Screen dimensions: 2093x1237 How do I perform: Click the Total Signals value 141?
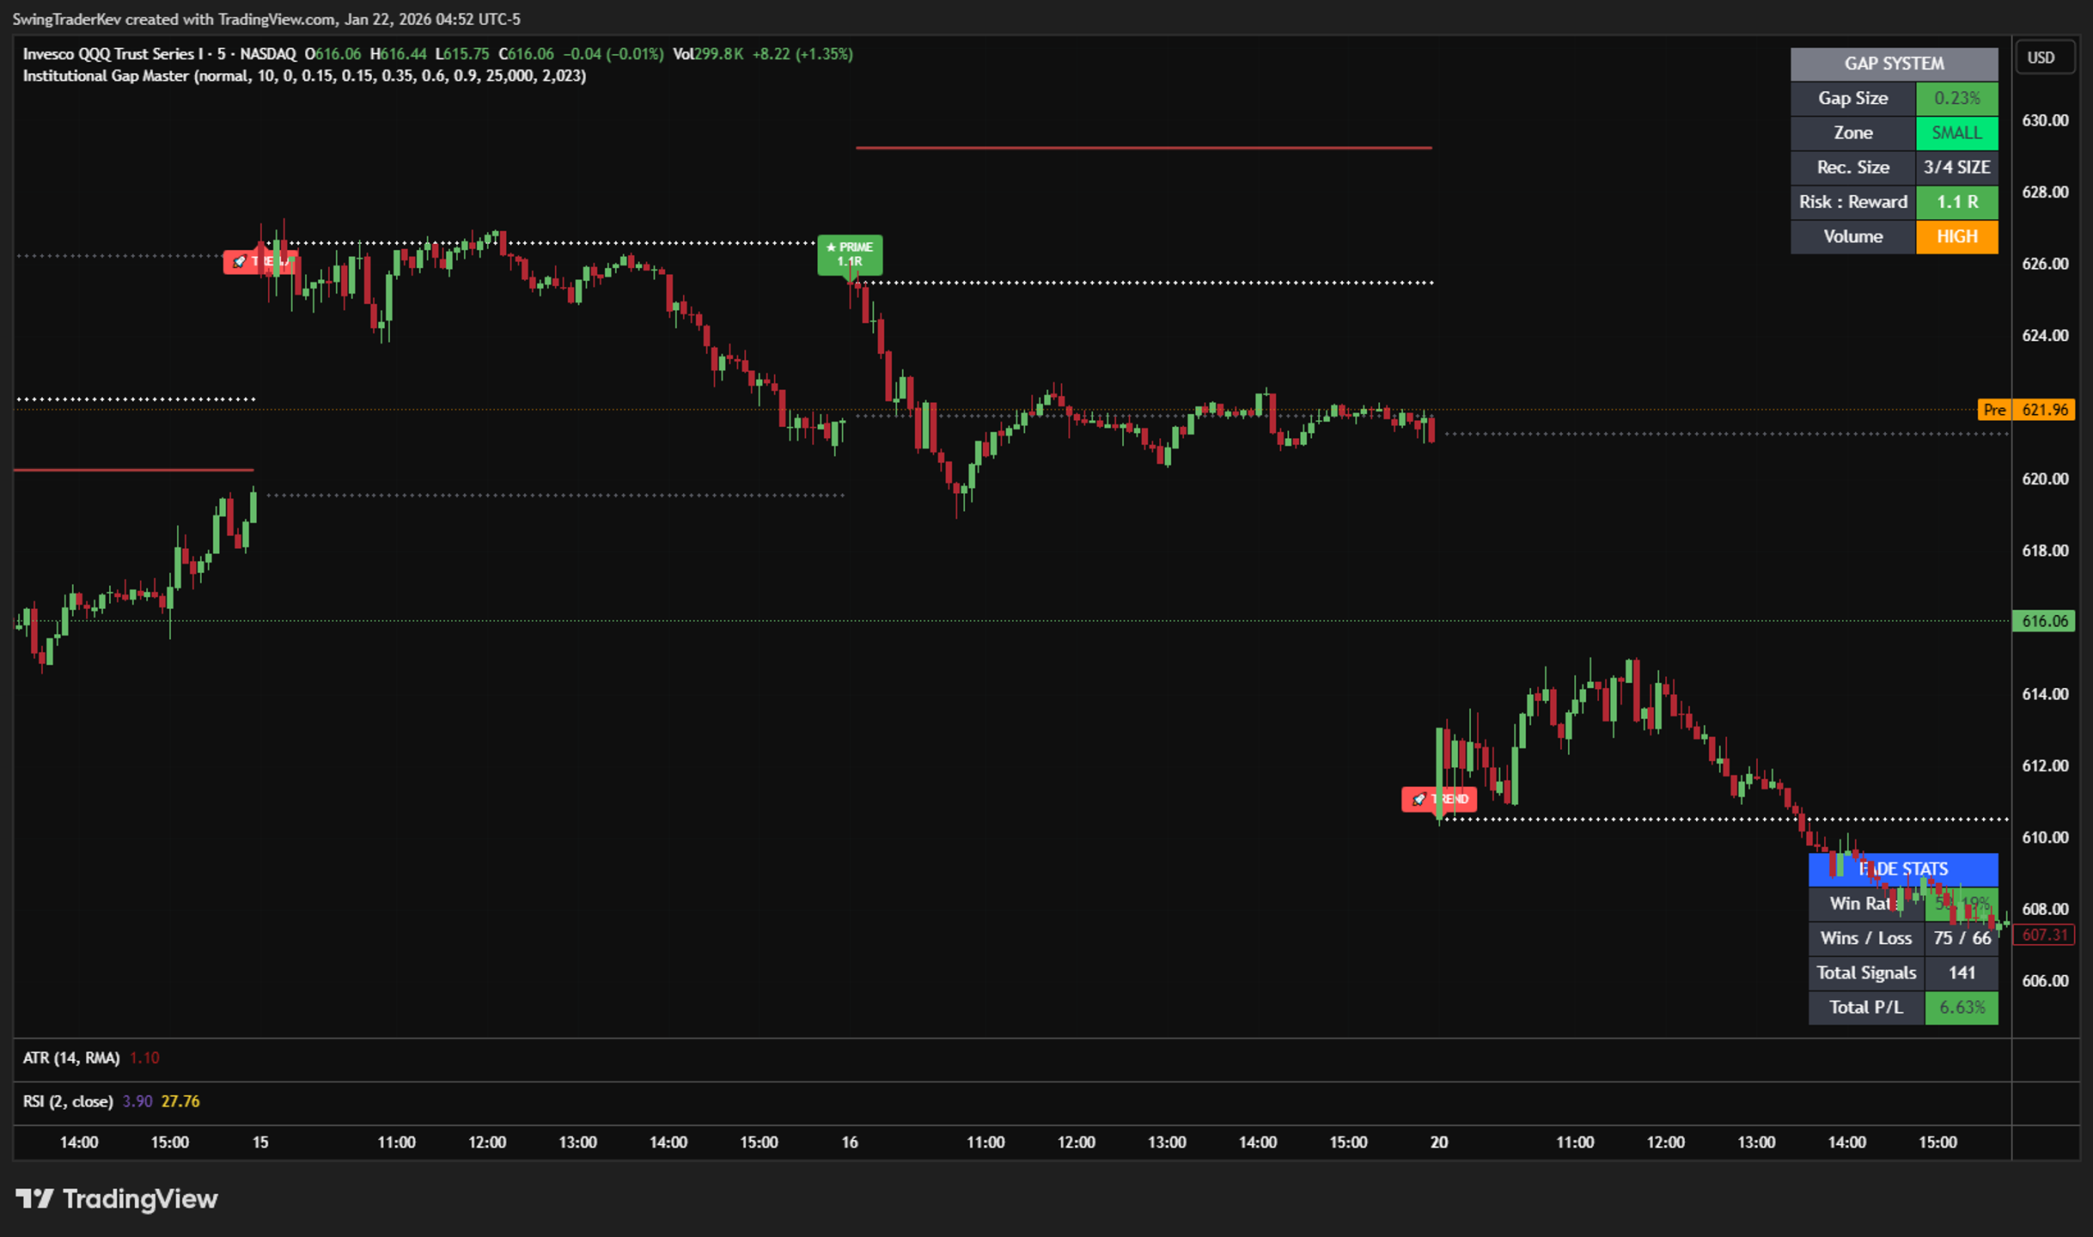coord(1962,972)
